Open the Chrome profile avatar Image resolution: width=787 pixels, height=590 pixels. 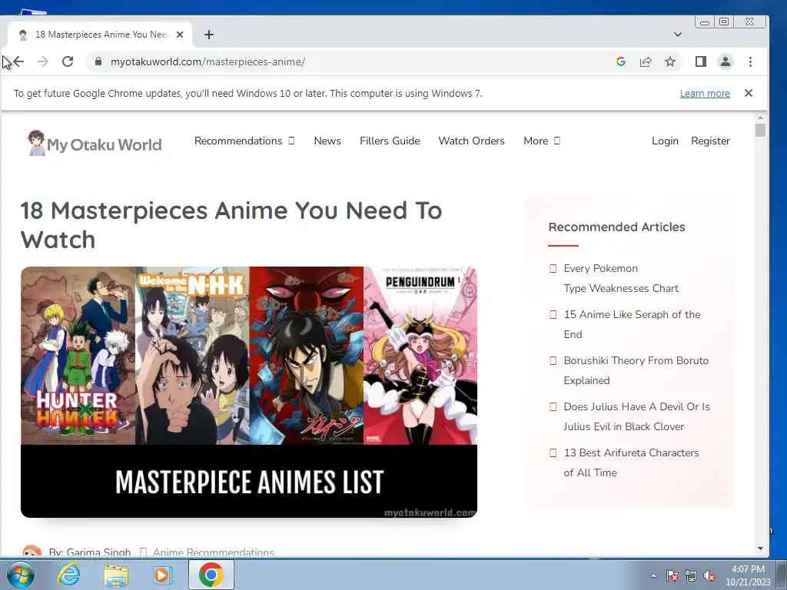click(726, 61)
